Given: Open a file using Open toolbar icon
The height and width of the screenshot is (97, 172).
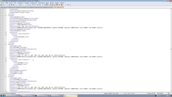Looking at the screenshot, I should [x=3, y=5].
